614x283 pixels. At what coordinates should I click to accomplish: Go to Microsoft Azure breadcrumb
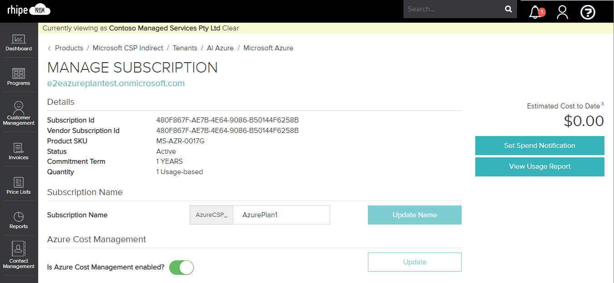click(x=268, y=48)
